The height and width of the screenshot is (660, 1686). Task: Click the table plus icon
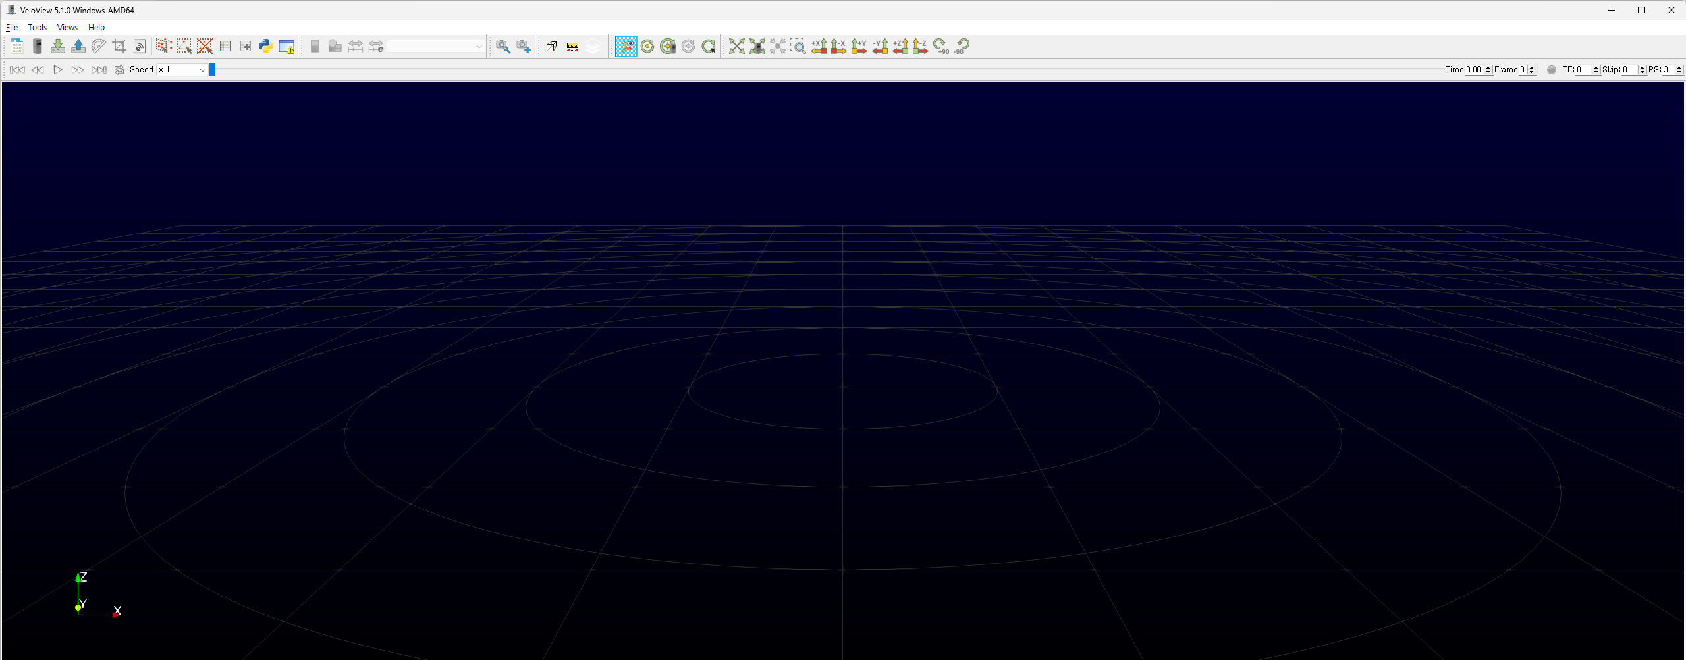pos(246,46)
